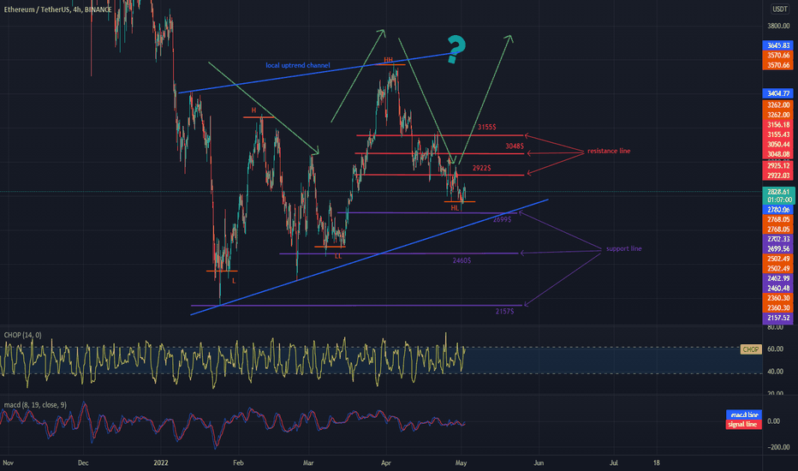
Task: Click the 18 date label on time axis
Action: [657, 462]
